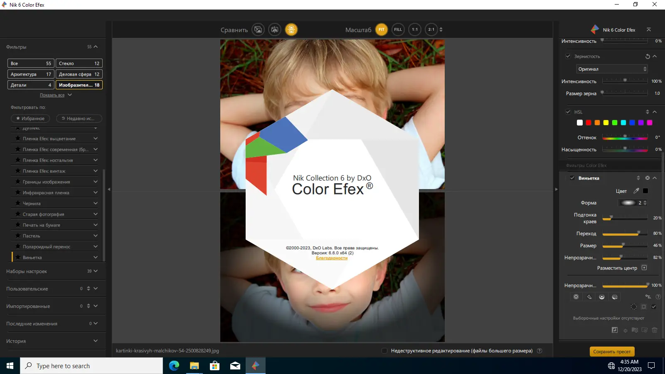665x374 pixels.
Task: Click the taskbar search box
Action: tap(91, 366)
